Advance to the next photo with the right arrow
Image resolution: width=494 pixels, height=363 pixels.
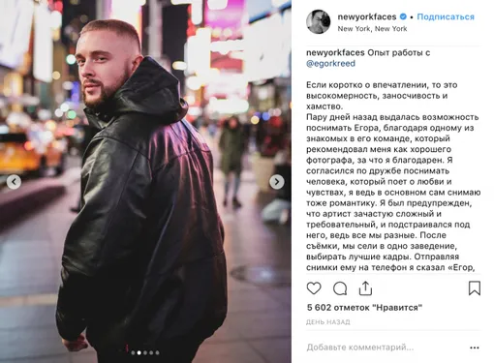click(277, 182)
